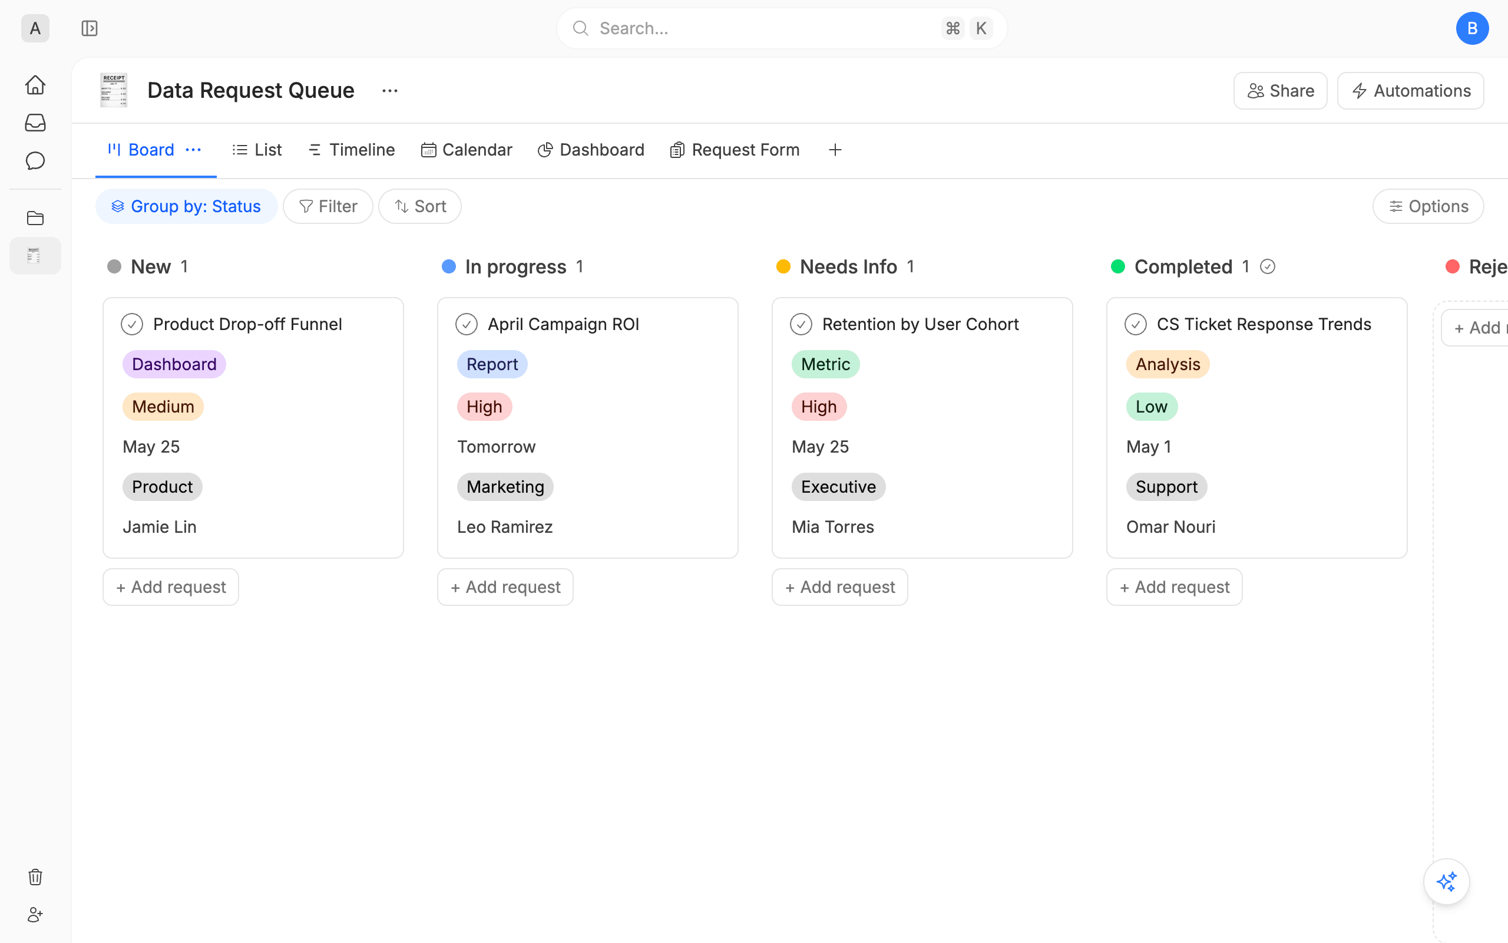
Task: Click the Medium priority tag
Action: coord(163,407)
